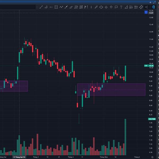Select the arrow up marker tool

pos(106,7)
